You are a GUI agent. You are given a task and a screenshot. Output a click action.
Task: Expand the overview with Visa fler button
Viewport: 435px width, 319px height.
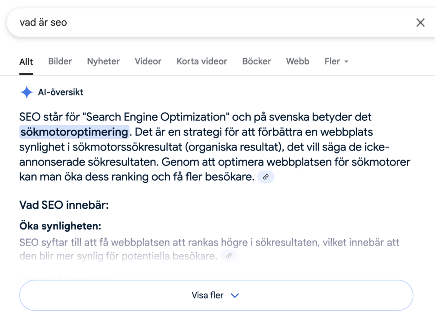[x=216, y=295]
